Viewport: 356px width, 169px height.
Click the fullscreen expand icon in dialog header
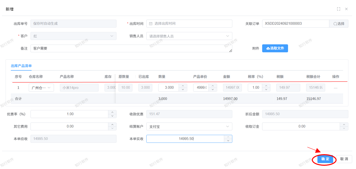point(339,9)
